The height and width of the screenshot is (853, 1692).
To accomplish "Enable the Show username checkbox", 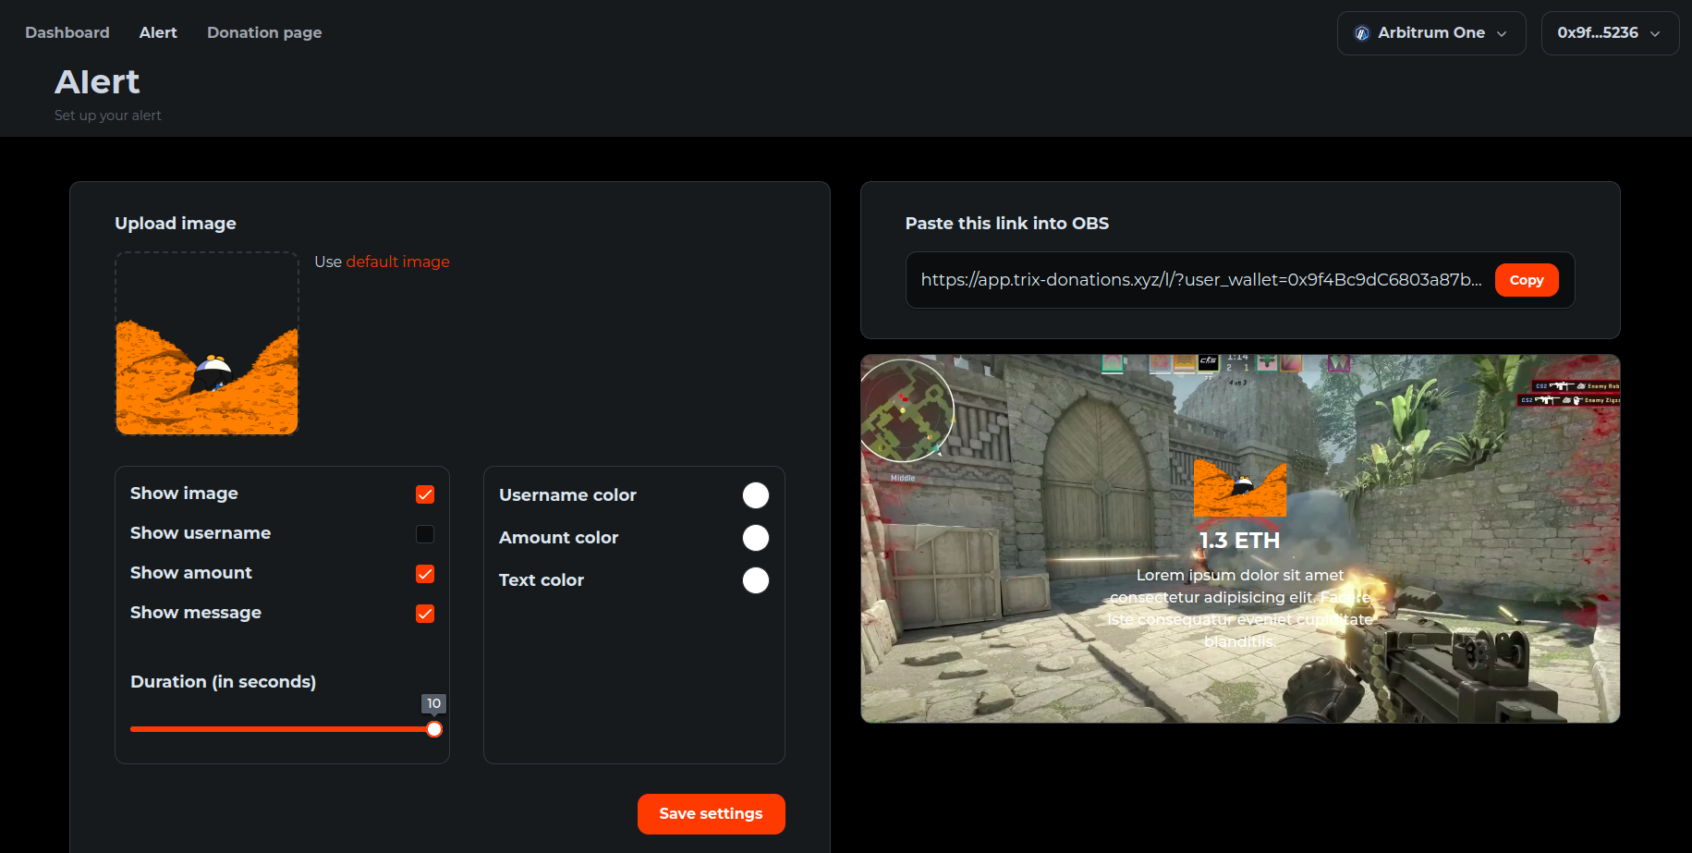I will click(425, 534).
